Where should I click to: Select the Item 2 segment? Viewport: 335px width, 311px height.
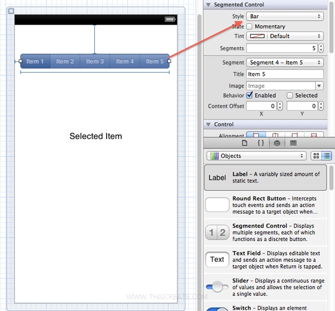[65, 61]
